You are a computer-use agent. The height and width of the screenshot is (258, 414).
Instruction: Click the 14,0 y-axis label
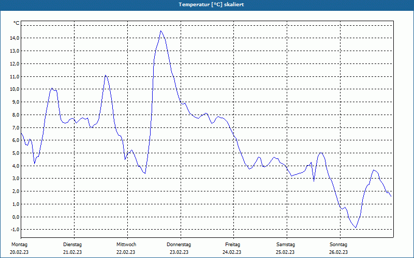tap(14, 38)
